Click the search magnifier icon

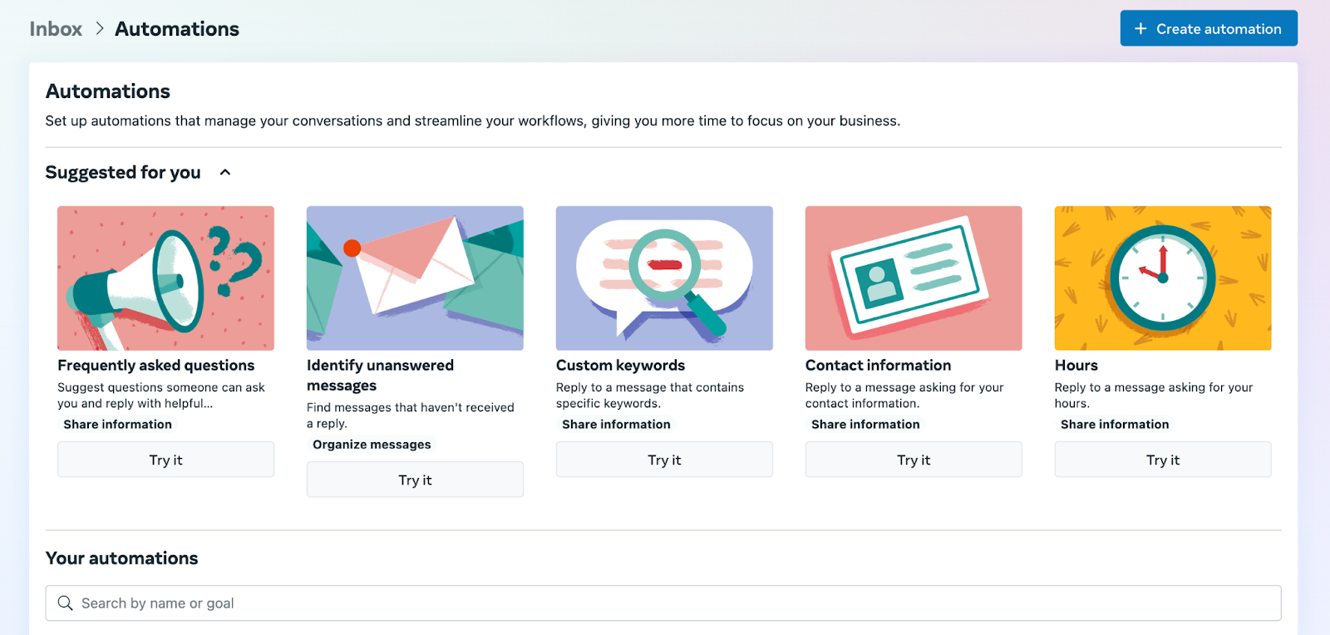[x=65, y=603]
